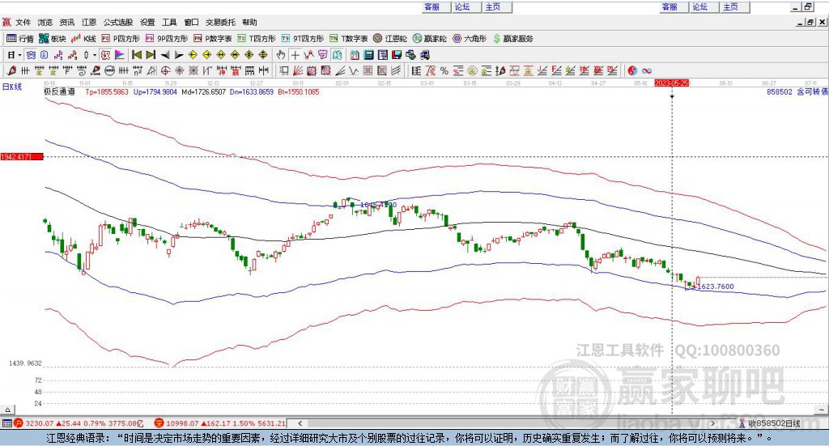
Task: Click the 1623.7600 price label on chart
Action: tap(716, 287)
